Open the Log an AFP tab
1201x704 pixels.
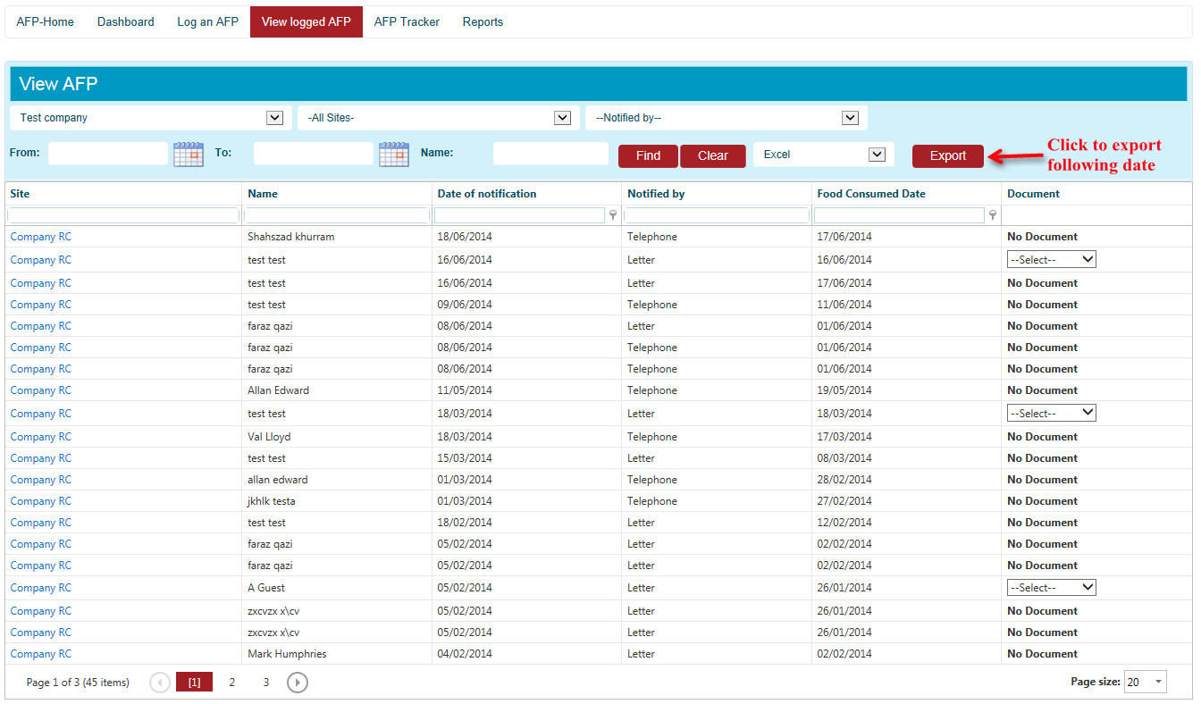207,21
